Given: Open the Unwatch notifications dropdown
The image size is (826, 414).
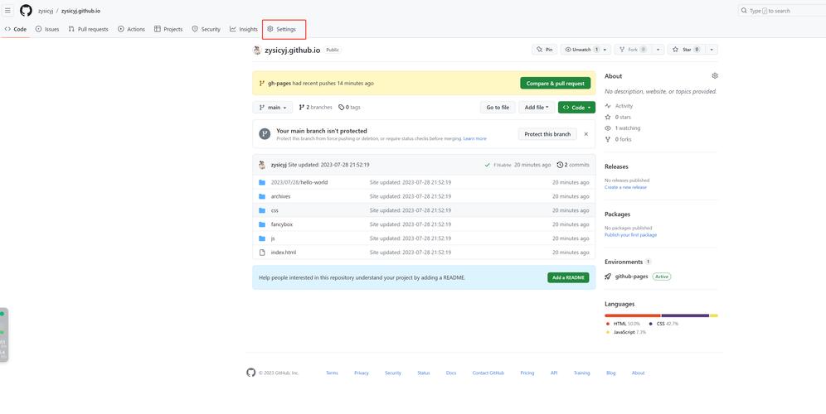Looking at the screenshot, I should point(585,50).
